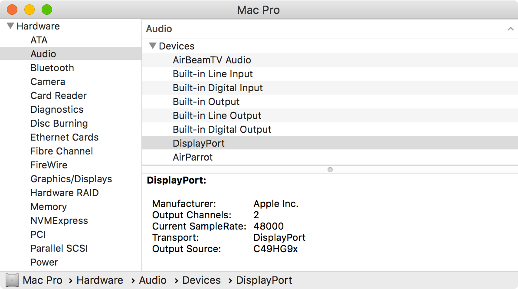Click the Manufacturer: label
Viewport: 518px width, 289px height.
click(184, 204)
